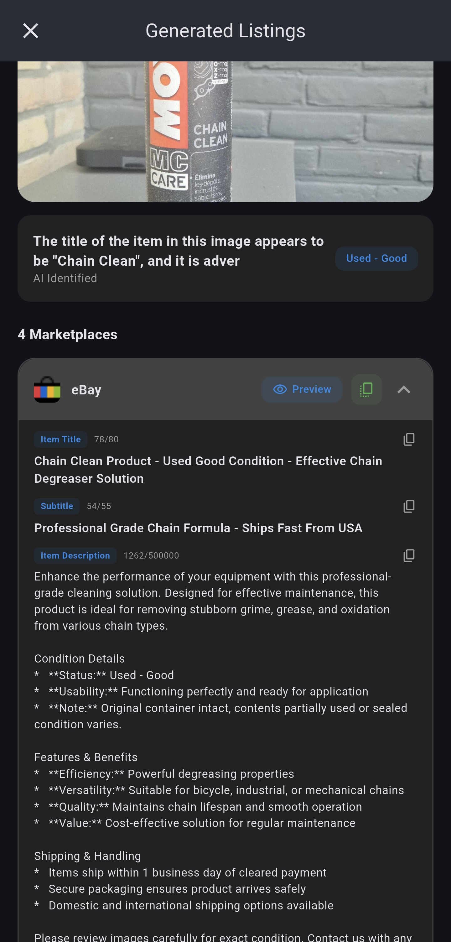Select the Subtitle label tag

57,506
